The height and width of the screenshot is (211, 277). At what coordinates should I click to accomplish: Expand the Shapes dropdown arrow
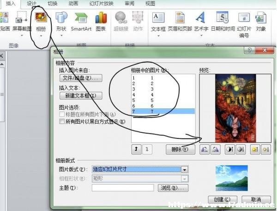coord(61,36)
